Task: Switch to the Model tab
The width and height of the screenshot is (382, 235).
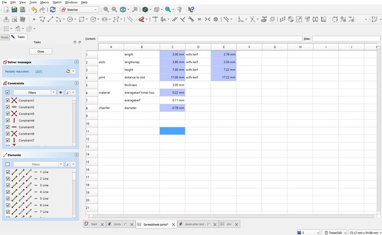Action: 4,37
